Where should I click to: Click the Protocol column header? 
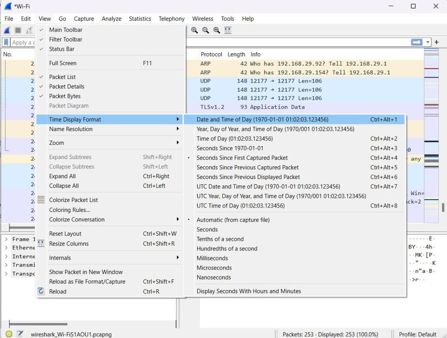[211, 54]
